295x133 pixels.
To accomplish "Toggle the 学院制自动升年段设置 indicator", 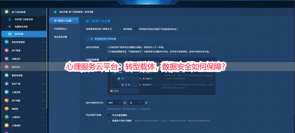I will coord(92,39).
